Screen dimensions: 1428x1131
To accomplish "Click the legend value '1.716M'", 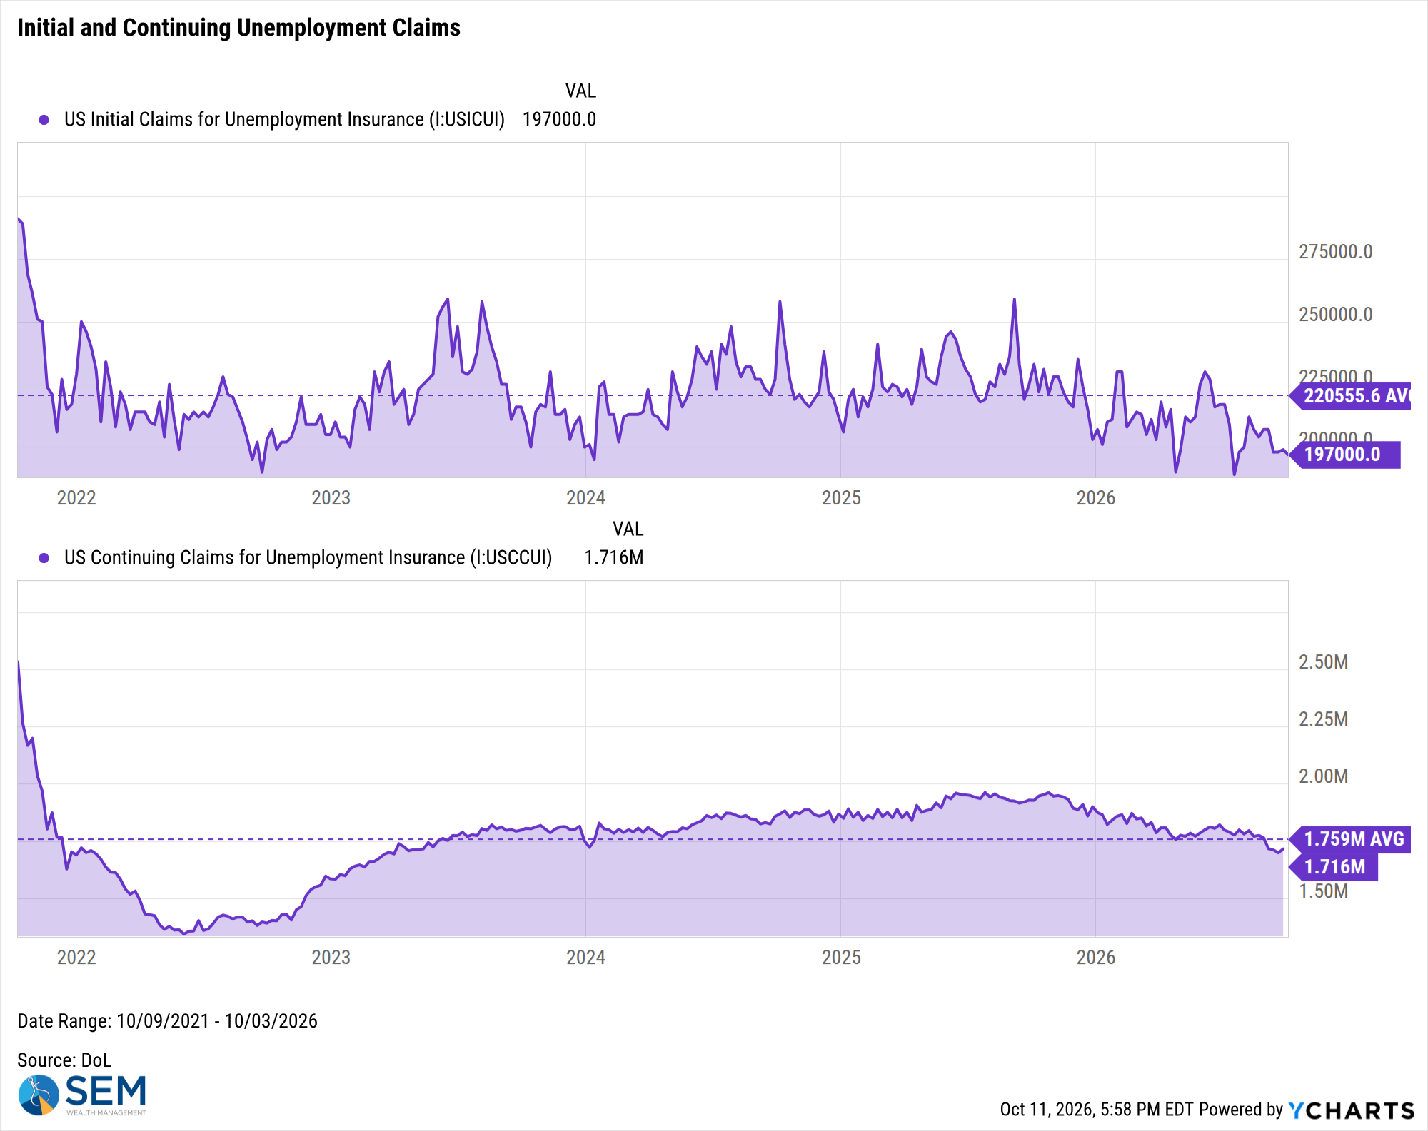I will (x=614, y=557).
